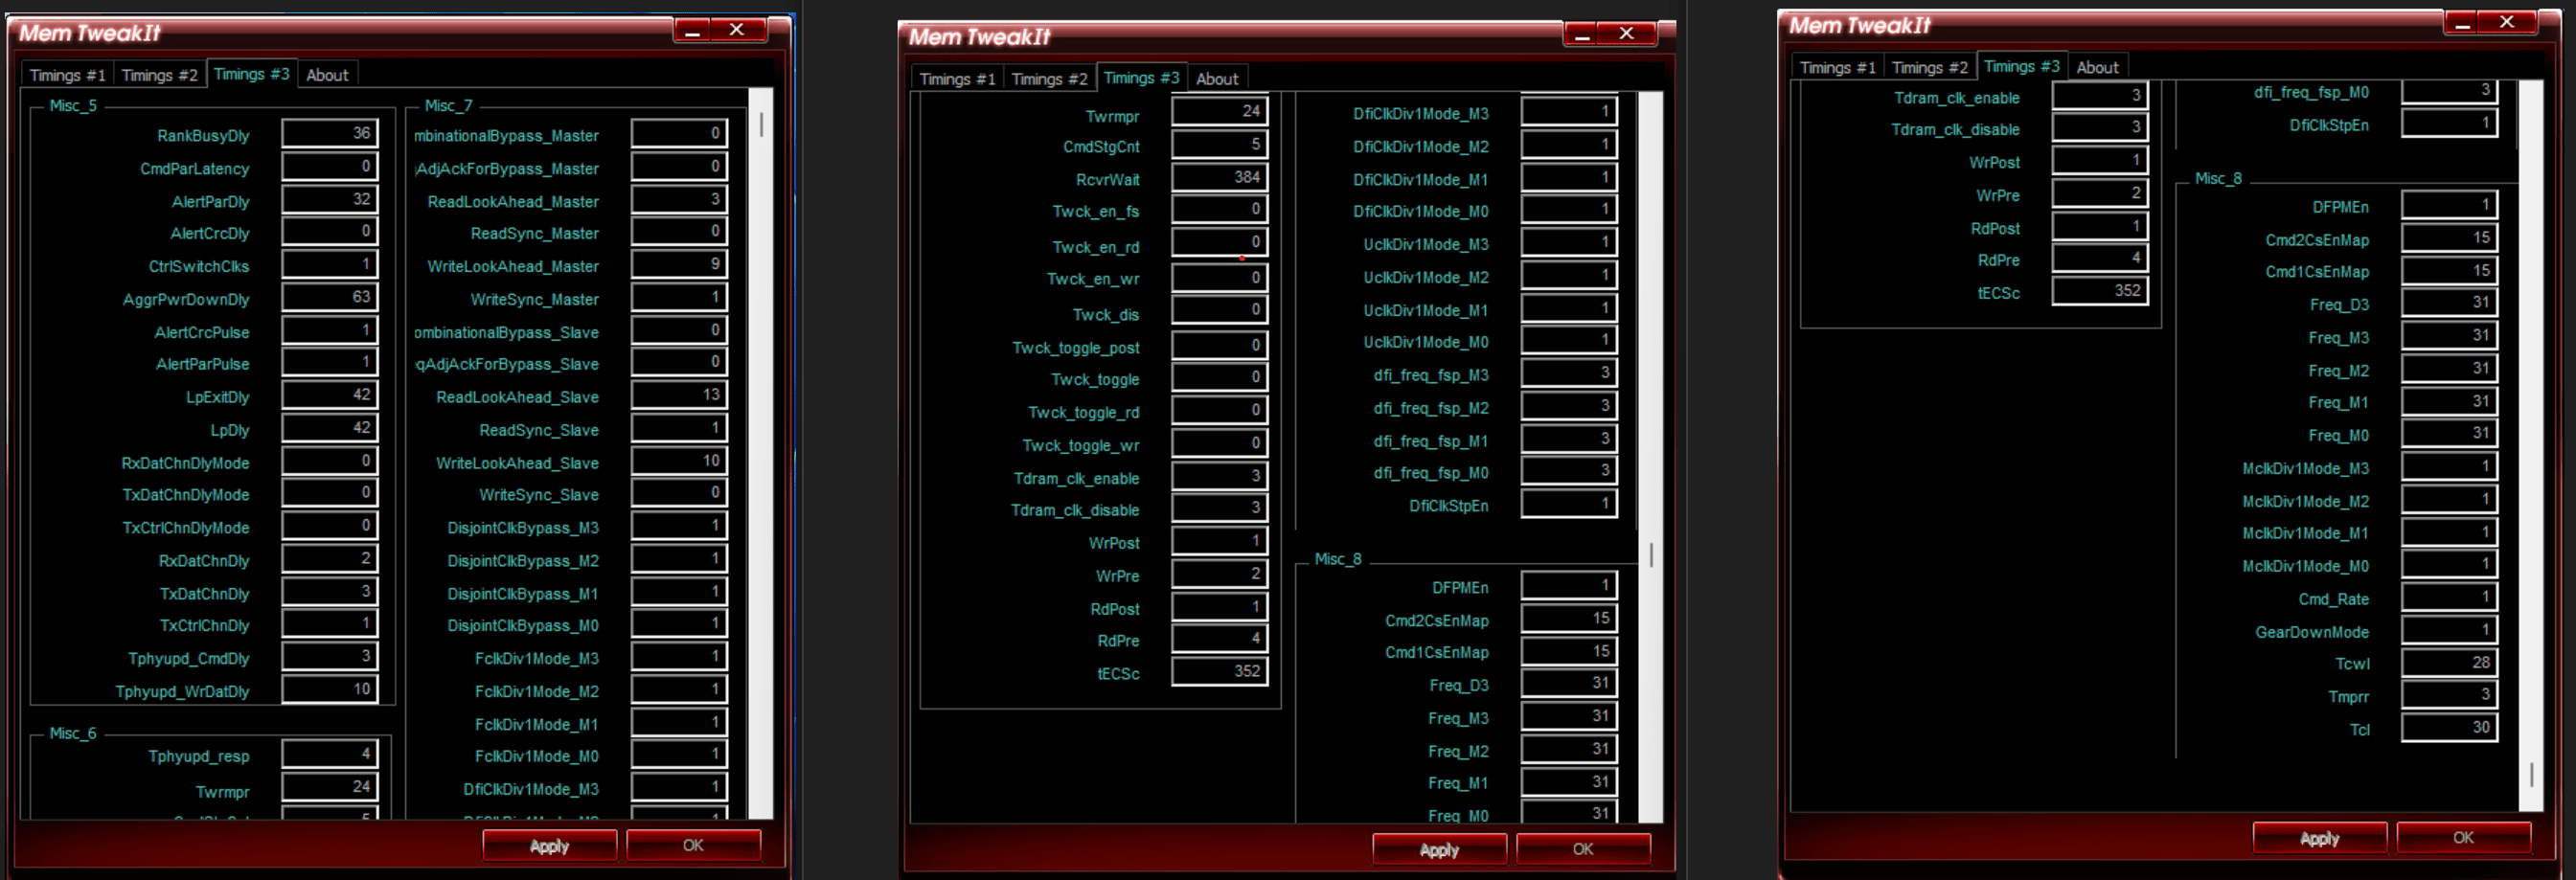Select the GearDownMode input box
Image resolution: width=2576 pixels, height=880 pixels.
(x=2450, y=631)
